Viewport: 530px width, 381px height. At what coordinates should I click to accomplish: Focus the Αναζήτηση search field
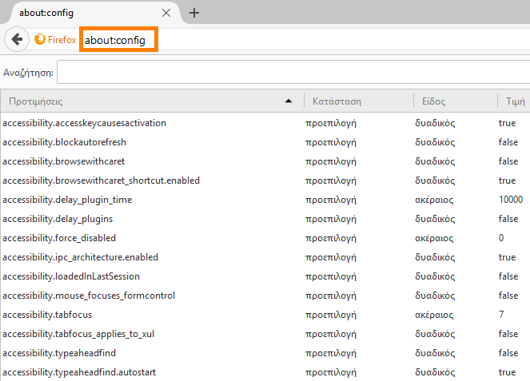293,72
